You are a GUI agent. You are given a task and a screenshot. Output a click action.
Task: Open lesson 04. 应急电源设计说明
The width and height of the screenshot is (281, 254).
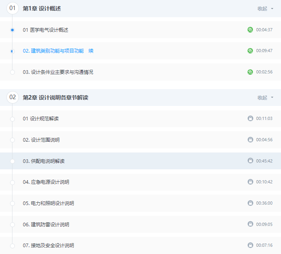(46, 182)
